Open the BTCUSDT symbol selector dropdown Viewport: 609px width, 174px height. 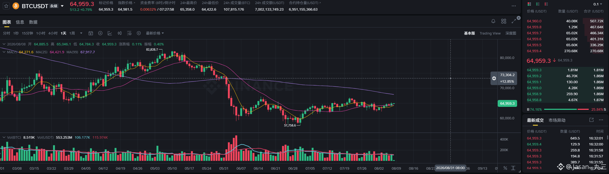point(62,6)
